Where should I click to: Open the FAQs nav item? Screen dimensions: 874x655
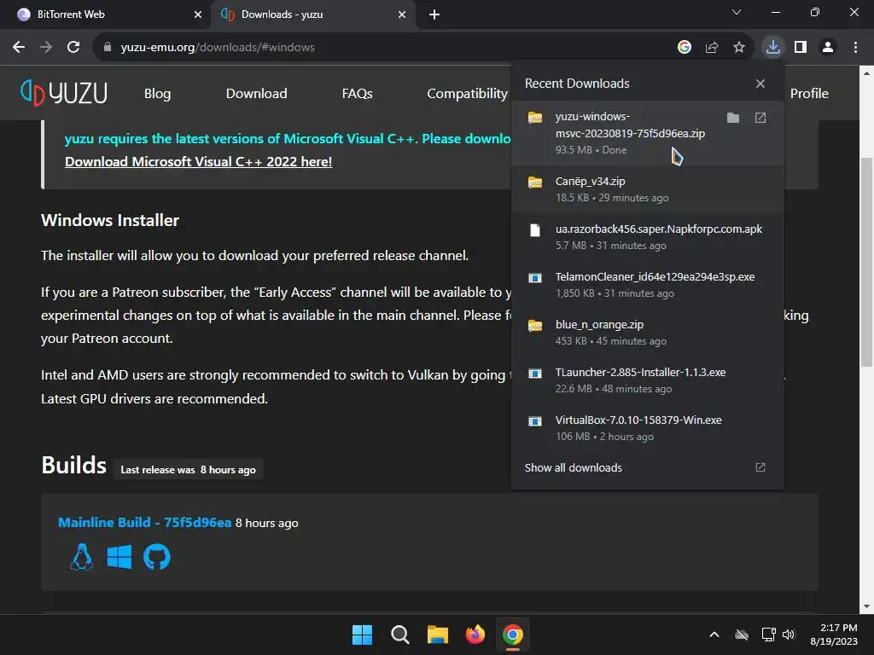358,94
